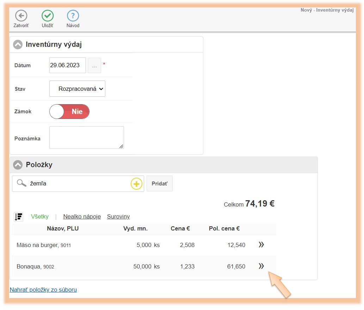The height and width of the screenshot is (310, 364).
Task: Click double-arrow icon for Bonaqua row
Action: click(x=261, y=266)
